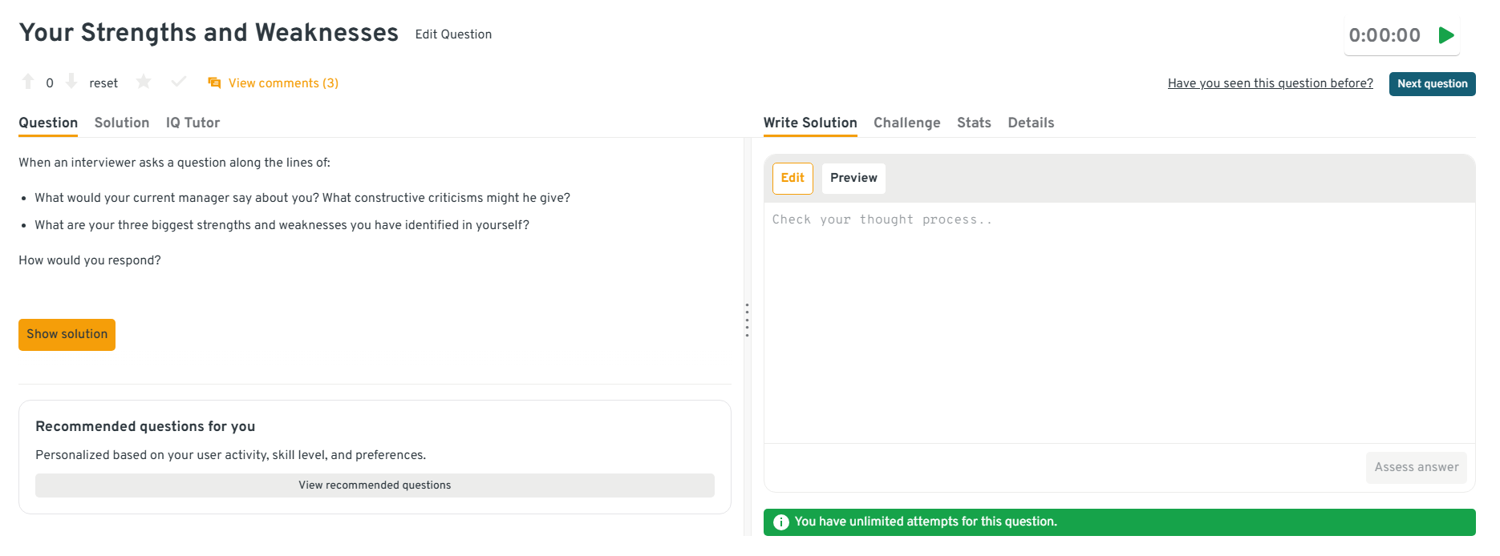Upvote the question with the up arrow
Screen dimensions: 1500x556
click(28, 82)
